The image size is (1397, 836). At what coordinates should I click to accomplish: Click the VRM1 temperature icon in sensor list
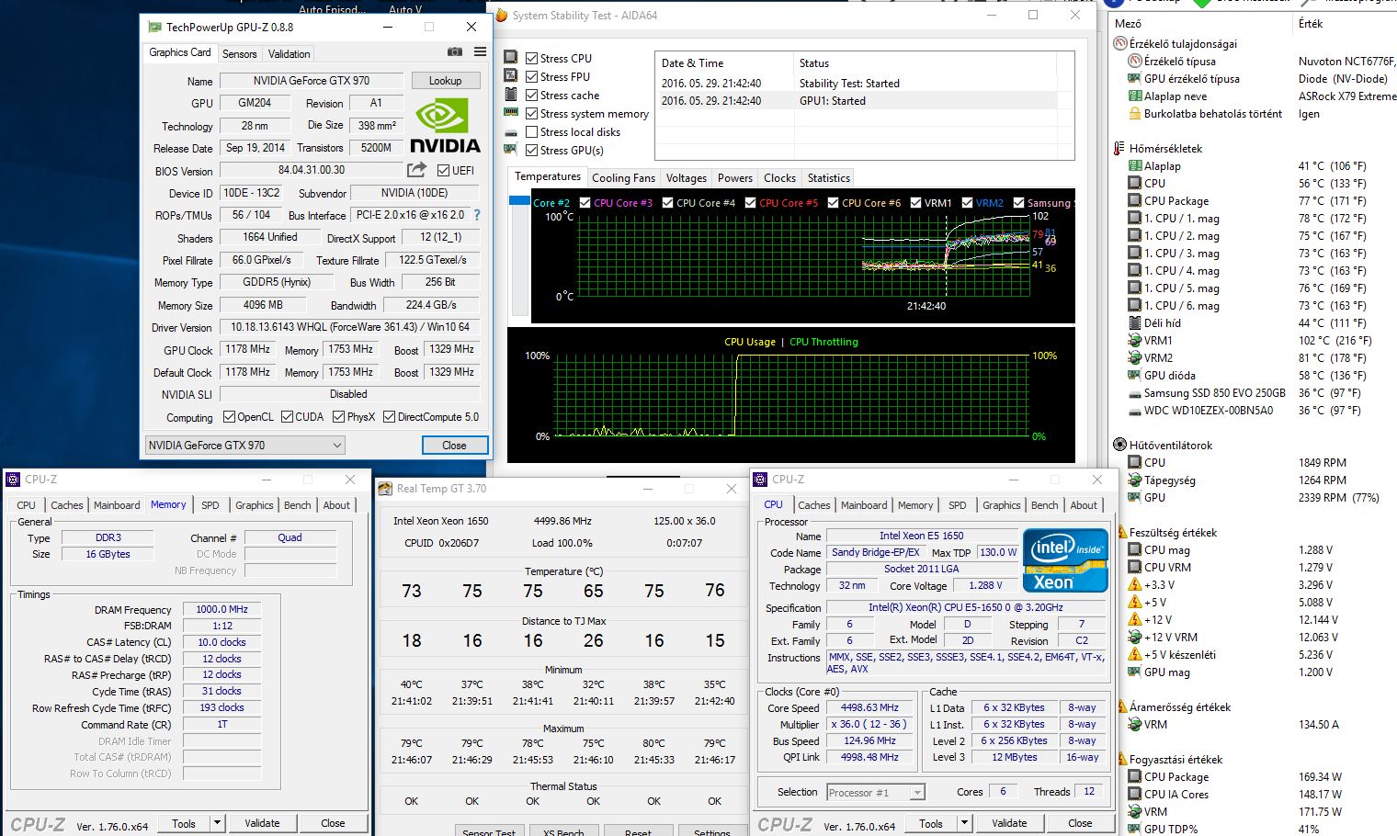click(1135, 341)
